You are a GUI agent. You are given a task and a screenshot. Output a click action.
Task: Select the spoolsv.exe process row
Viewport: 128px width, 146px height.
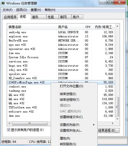61,74
